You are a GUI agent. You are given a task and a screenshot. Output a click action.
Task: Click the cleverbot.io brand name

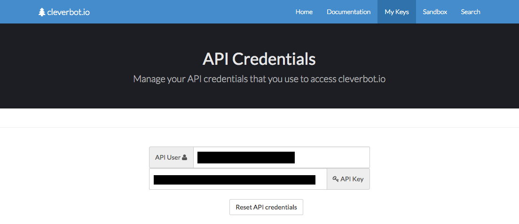[x=68, y=12]
